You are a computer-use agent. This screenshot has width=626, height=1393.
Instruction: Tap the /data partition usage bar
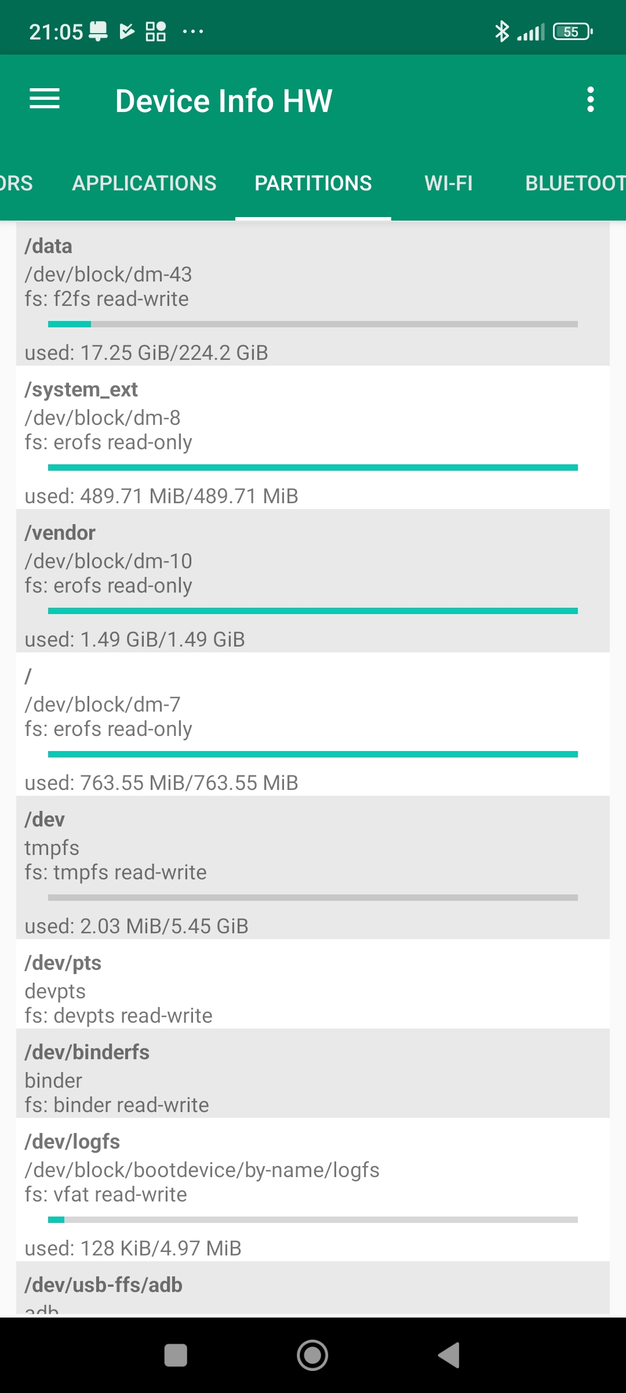point(313,324)
